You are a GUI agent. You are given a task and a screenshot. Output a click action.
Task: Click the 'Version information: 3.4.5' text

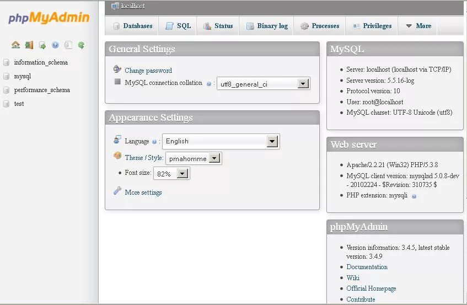tap(381, 248)
